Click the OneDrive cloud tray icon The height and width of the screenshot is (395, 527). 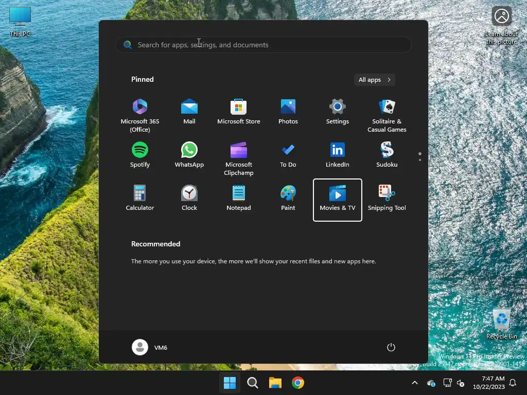click(x=431, y=383)
